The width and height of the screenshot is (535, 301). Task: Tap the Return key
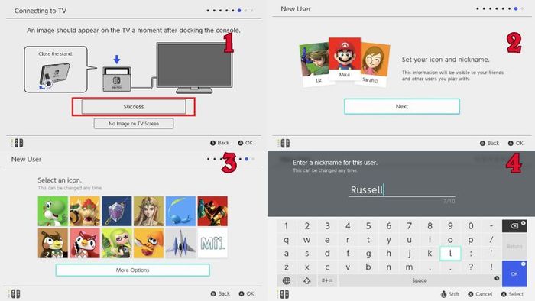(x=514, y=247)
